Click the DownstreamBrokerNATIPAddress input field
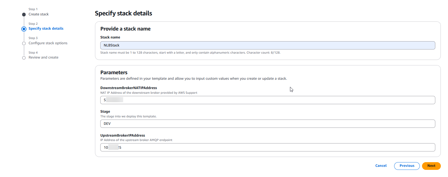 [x=268, y=100]
